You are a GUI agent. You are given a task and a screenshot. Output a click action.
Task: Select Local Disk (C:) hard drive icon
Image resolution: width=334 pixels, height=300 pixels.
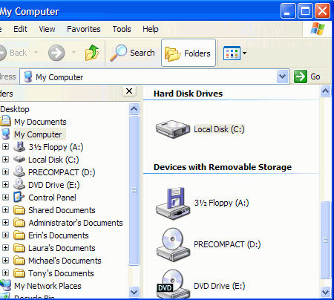173,129
